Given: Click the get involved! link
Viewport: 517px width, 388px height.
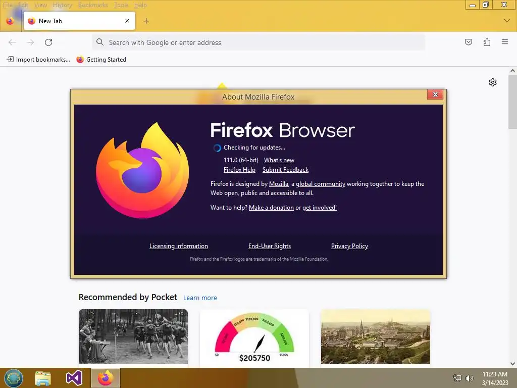Looking at the screenshot, I should (320, 208).
